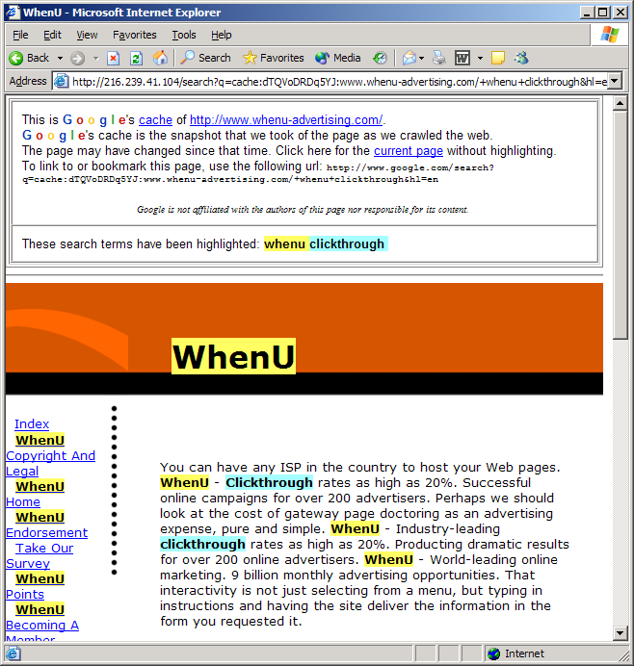This screenshot has width=634, height=666.
Task: Open the Search pane button
Action: [206, 58]
